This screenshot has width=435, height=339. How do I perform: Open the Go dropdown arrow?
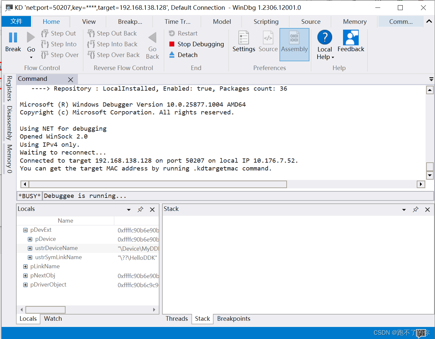click(31, 58)
